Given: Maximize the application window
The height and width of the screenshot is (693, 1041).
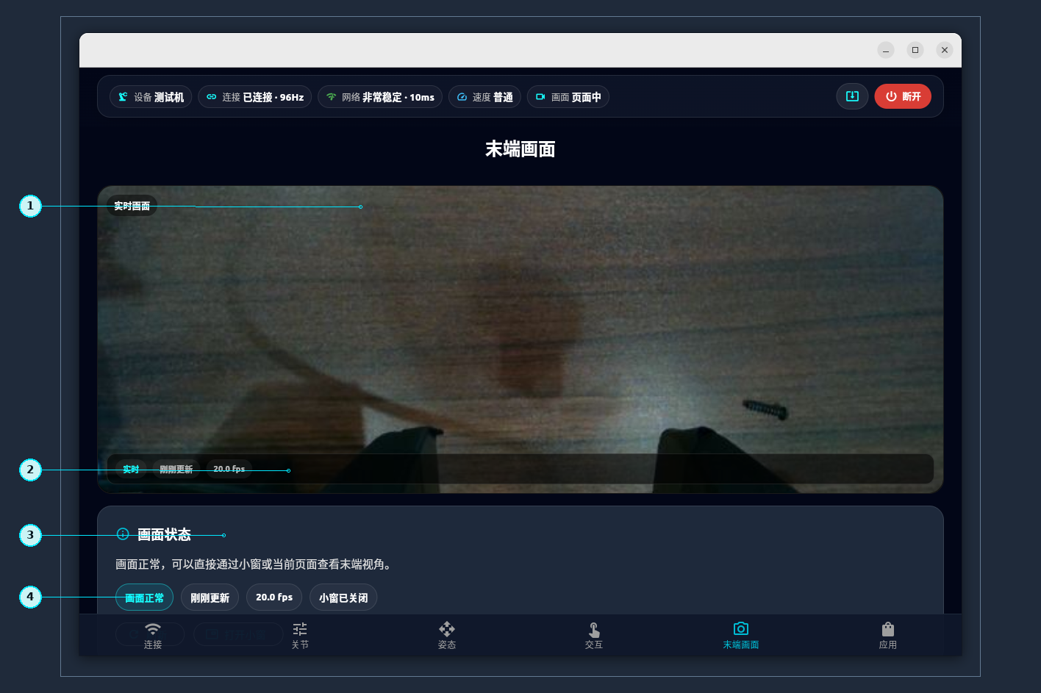Looking at the screenshot, I should coord(915,50).
